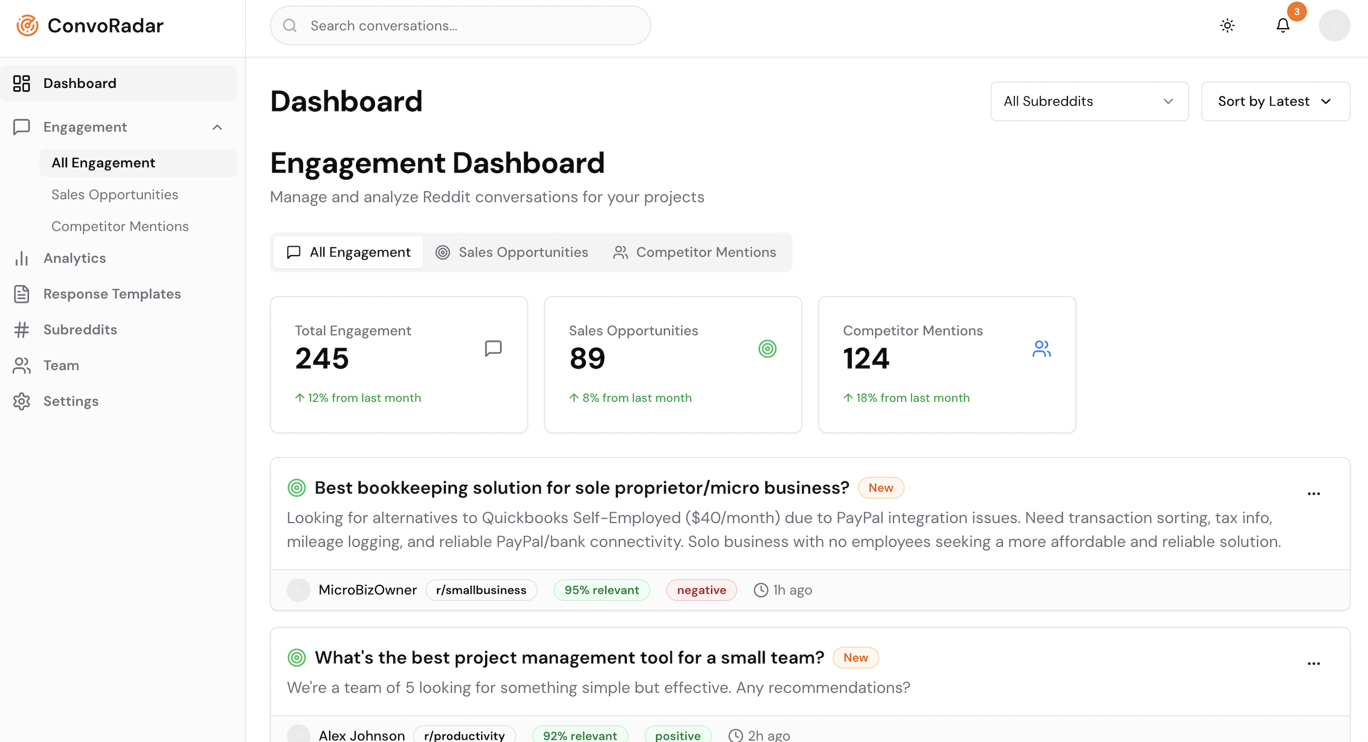Image resolution: width=1368 pixels, height=742 pixels.
Task: Click the user avatar in top bar
Action: (1334, 25)
